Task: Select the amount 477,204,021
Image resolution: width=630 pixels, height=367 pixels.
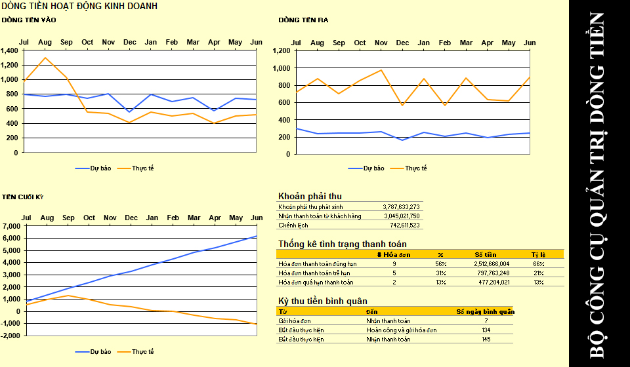Action: click(x=493, y=282)
